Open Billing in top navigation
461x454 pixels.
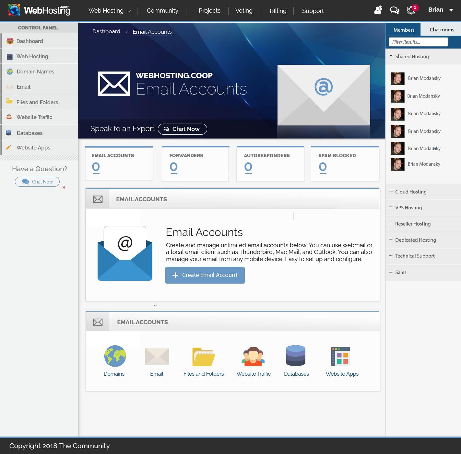[278, 11]
